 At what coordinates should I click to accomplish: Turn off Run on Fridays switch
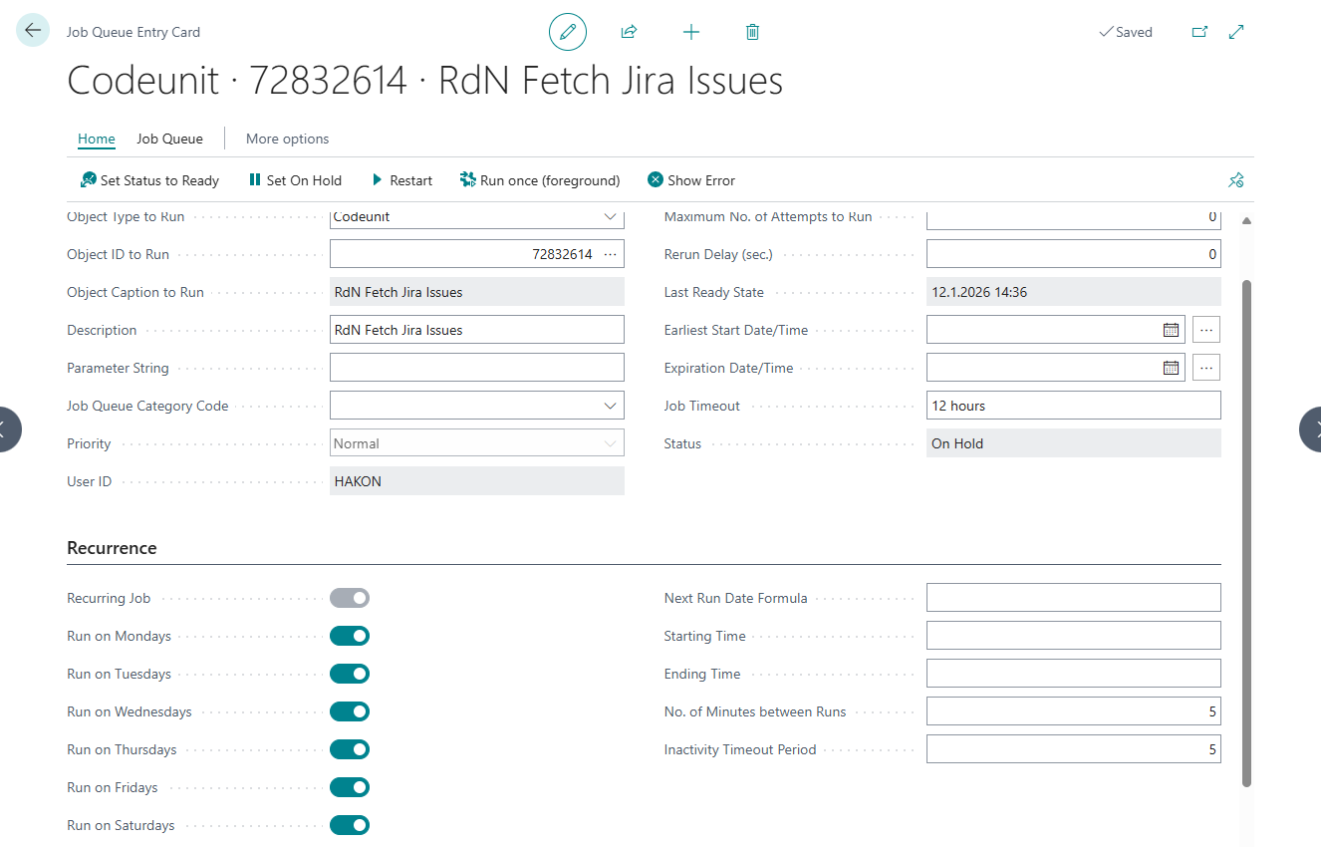[x=350, y=787]
